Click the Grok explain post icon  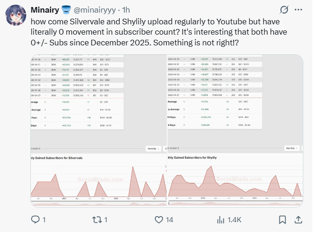pos(284,10)
